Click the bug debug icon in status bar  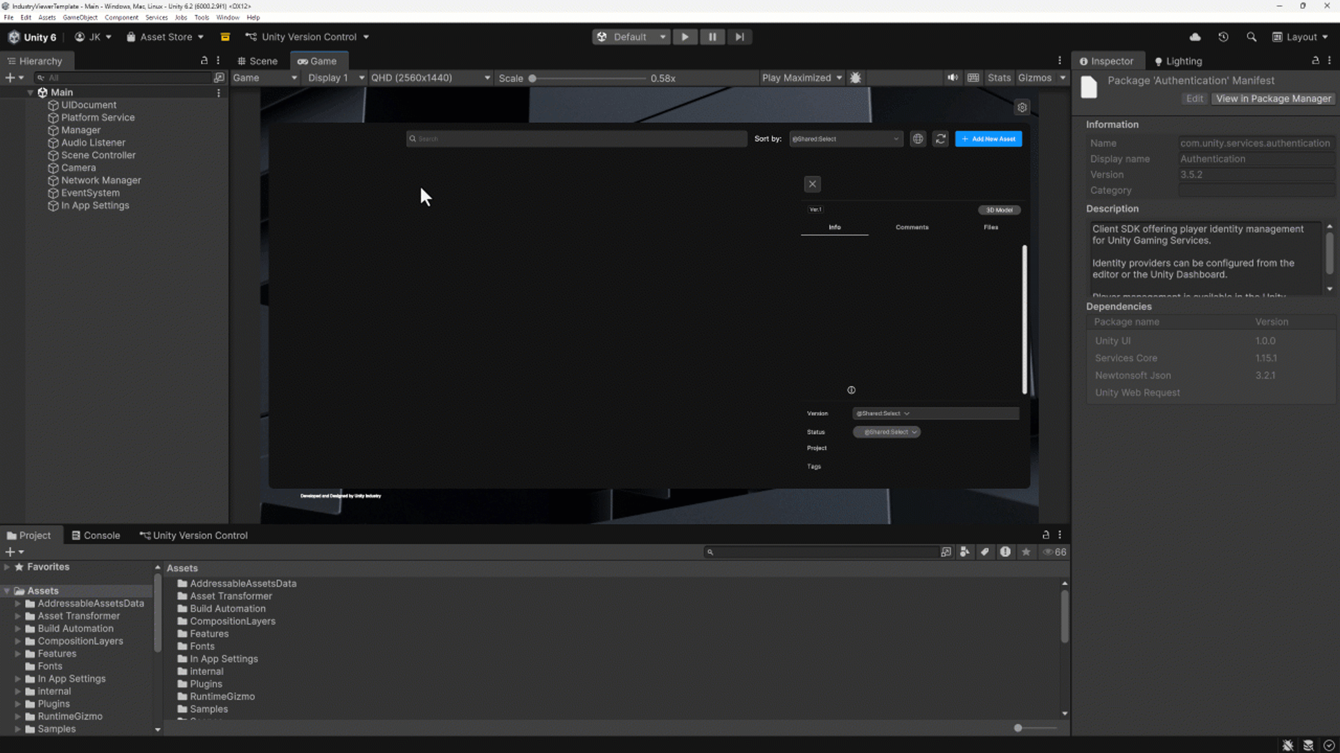[1288, 745]
